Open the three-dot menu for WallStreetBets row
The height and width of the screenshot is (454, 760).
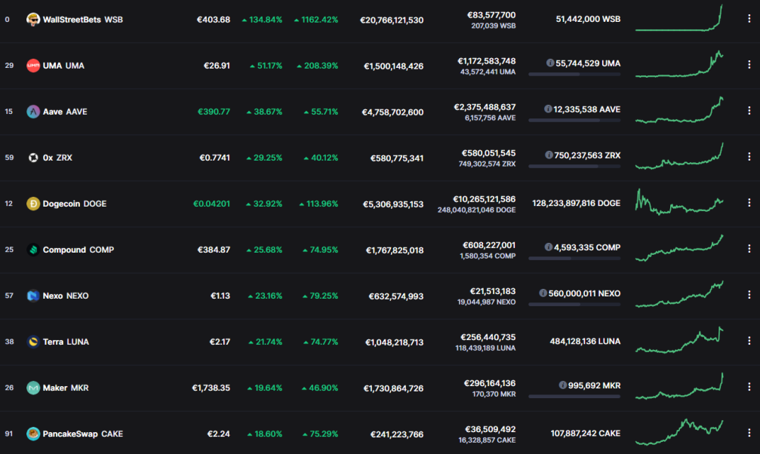[x=749, y=19]
